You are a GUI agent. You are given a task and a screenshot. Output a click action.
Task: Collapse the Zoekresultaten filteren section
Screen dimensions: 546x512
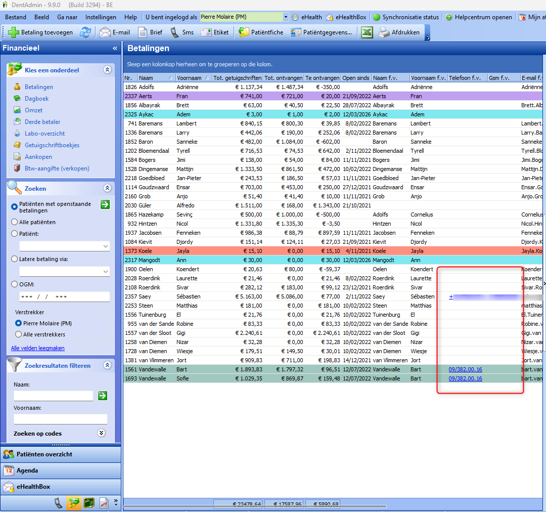click(107, 365)
